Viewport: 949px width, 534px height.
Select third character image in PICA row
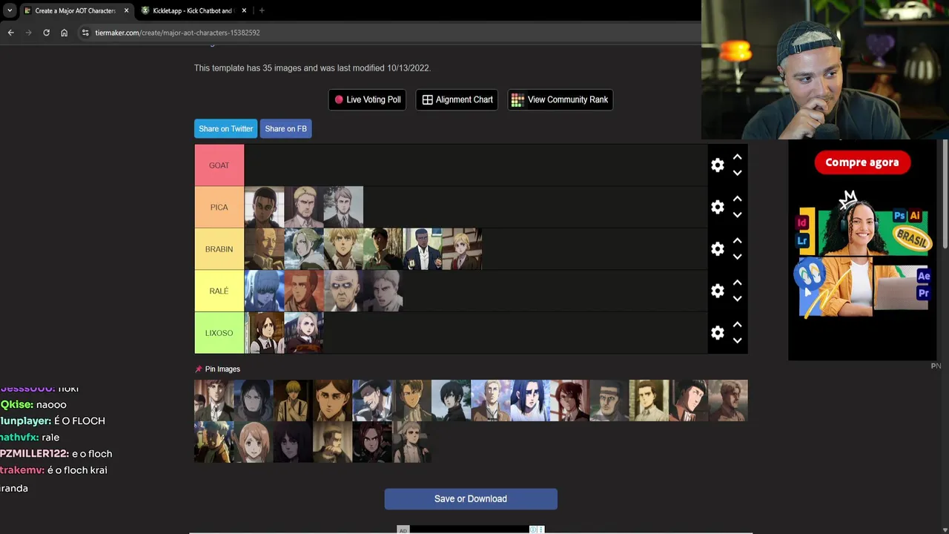[343, 207]
